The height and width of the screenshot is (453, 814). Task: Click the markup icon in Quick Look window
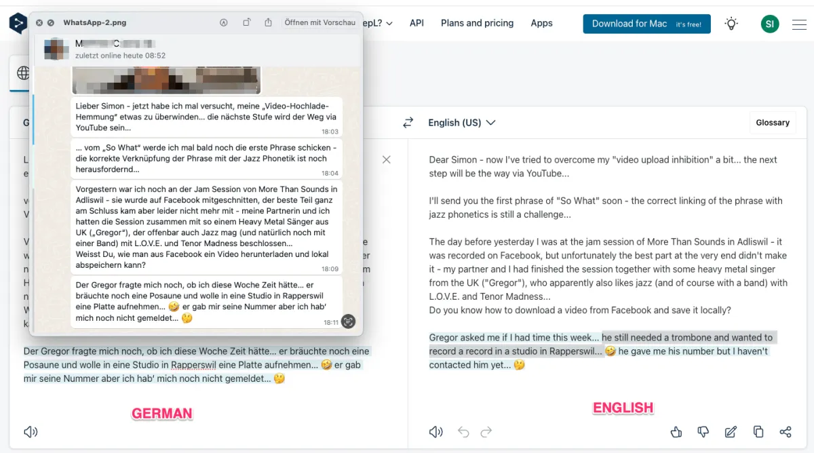[x=224, y=22]
